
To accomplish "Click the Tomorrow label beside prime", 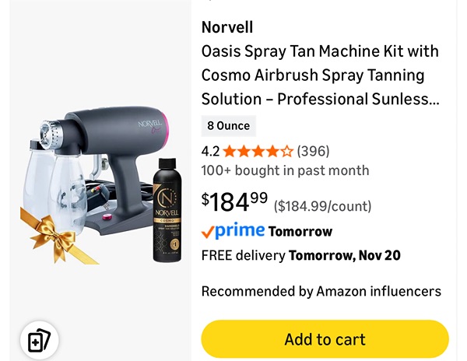I will coord(300,232).
